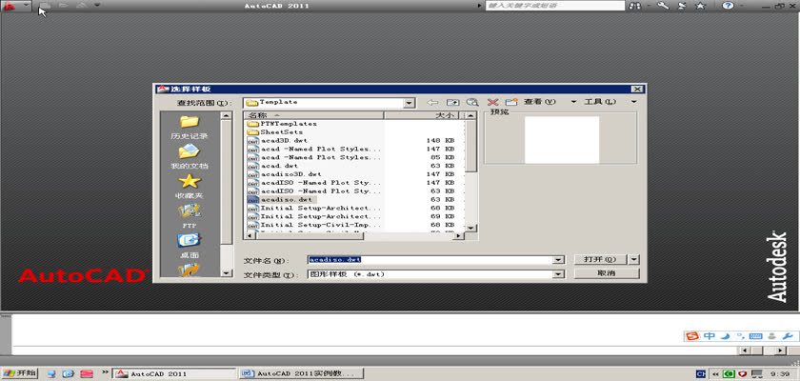This screenshot has width=800, height=381.
Task: Expand the arrow beside 打开 open button
Action: coord(634,260)
